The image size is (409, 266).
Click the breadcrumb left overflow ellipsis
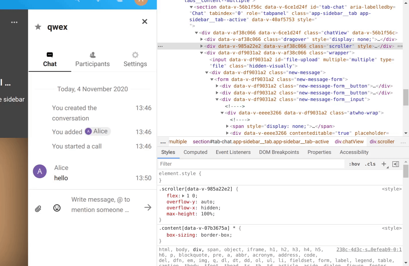click(x=163, y=142)
